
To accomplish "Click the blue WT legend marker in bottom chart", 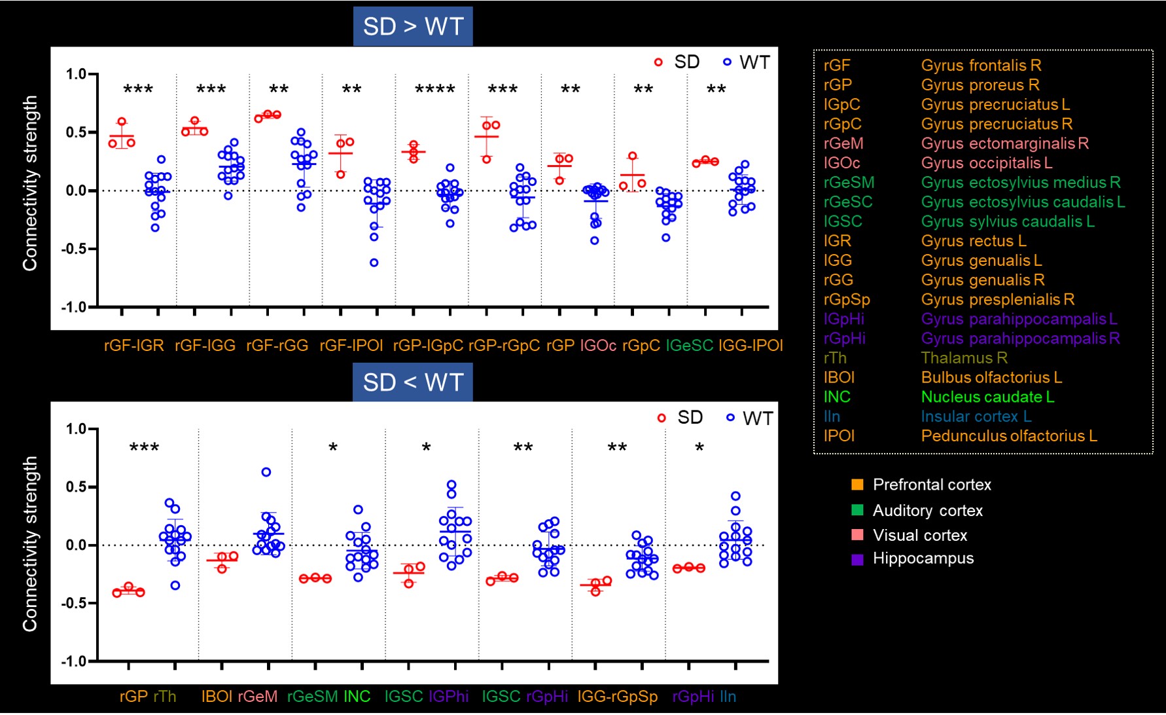I will [730, 418].
